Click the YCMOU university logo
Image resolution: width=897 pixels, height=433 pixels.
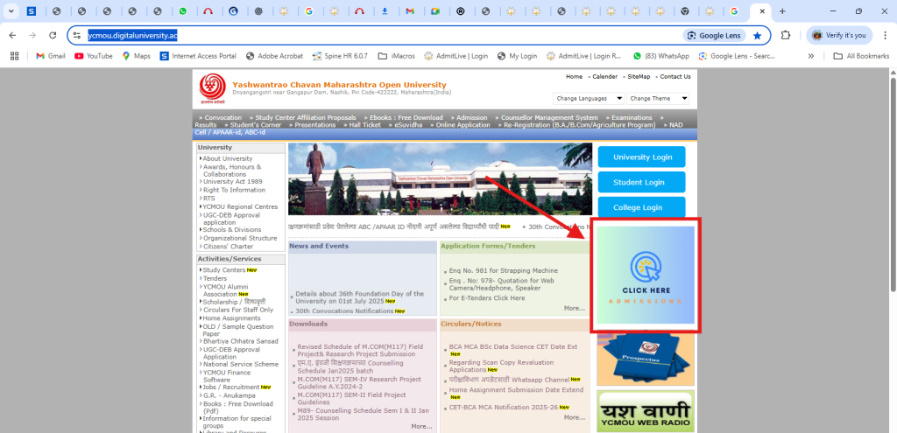(x=212, y=88)
